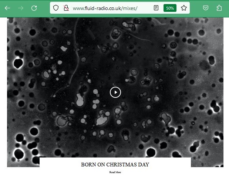Follow the Read More link
229x179 pixels.
(115, 172)
